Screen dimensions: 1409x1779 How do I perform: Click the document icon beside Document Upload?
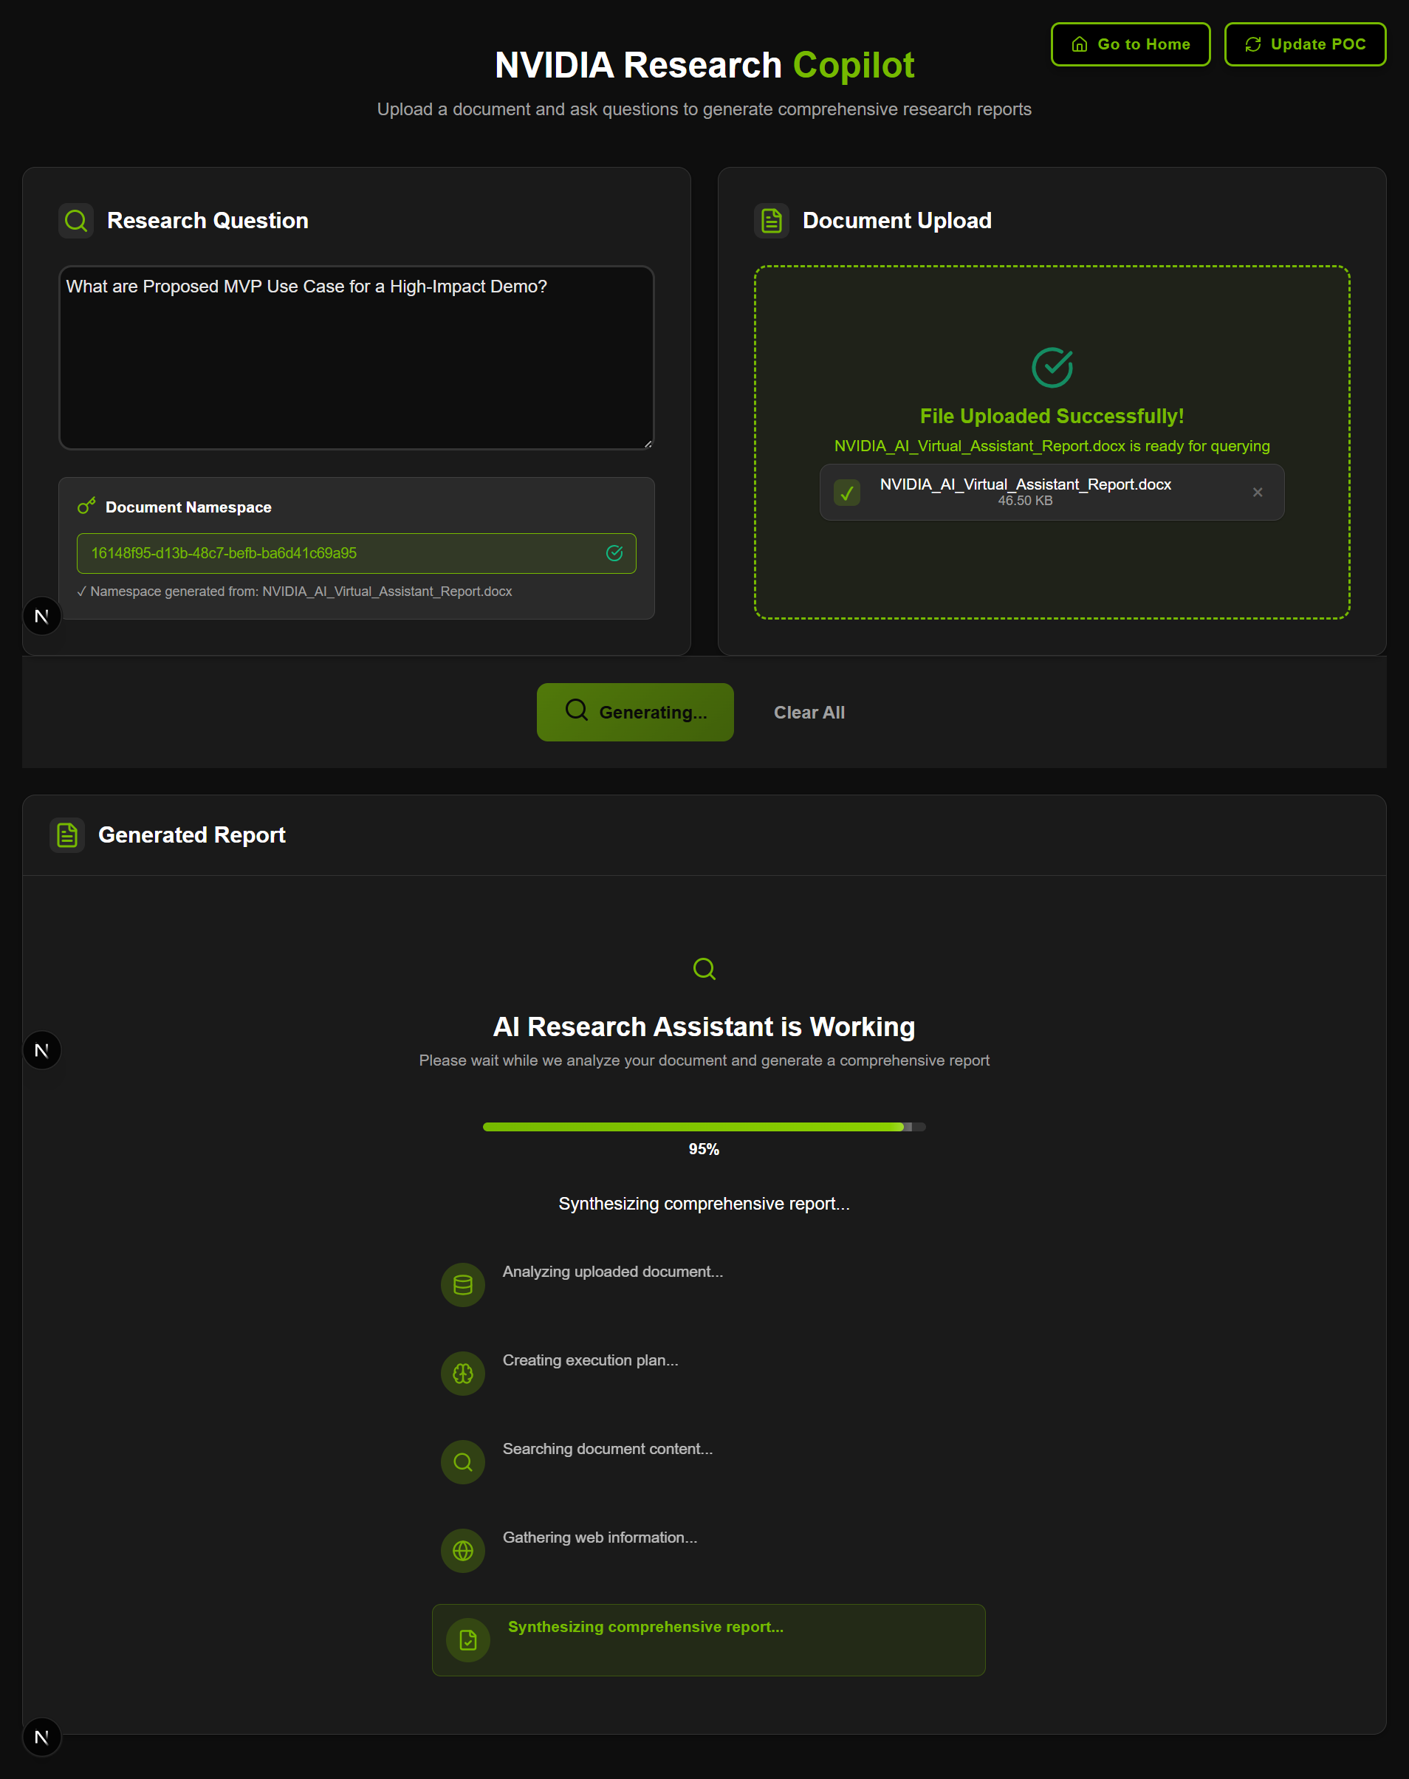point(771,220)
